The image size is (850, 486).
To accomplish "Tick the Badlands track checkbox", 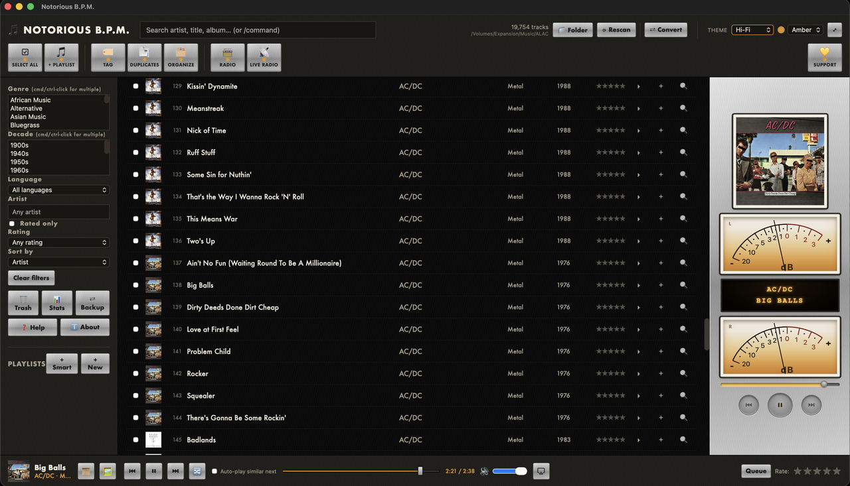I will (x=135, y=440).
